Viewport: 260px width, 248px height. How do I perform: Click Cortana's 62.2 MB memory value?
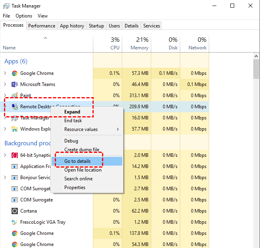click(140, 211)
